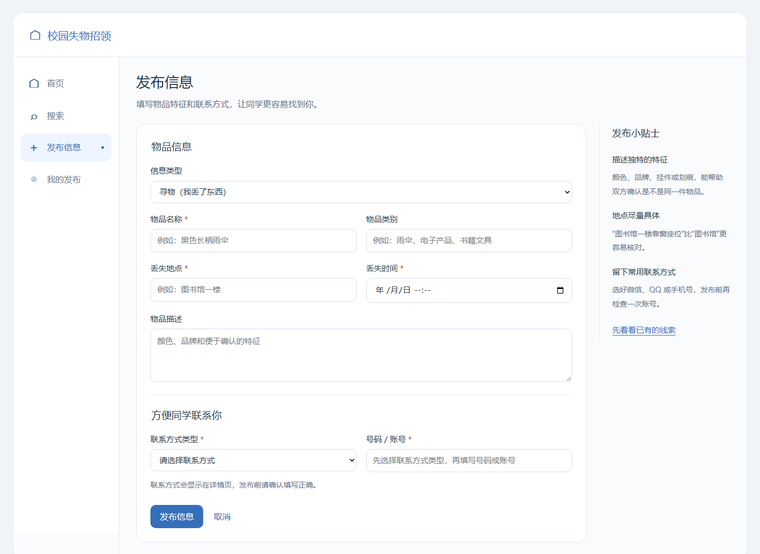Image resolution: width=760 pixels, height=554 pixels.
Task: Expand the 信息类型 dropdown
Action: [x=361, y=192]
